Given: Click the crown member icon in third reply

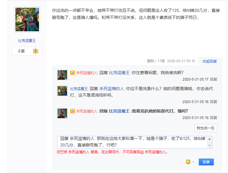Looking at the screenshot, I should click(x=73, y=111).
